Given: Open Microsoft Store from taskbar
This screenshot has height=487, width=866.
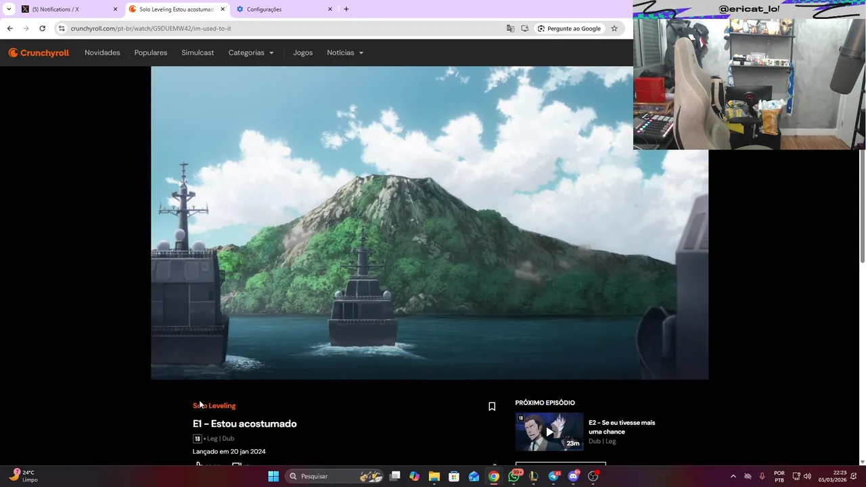Looking at the screenshot, I should [454, 476].
